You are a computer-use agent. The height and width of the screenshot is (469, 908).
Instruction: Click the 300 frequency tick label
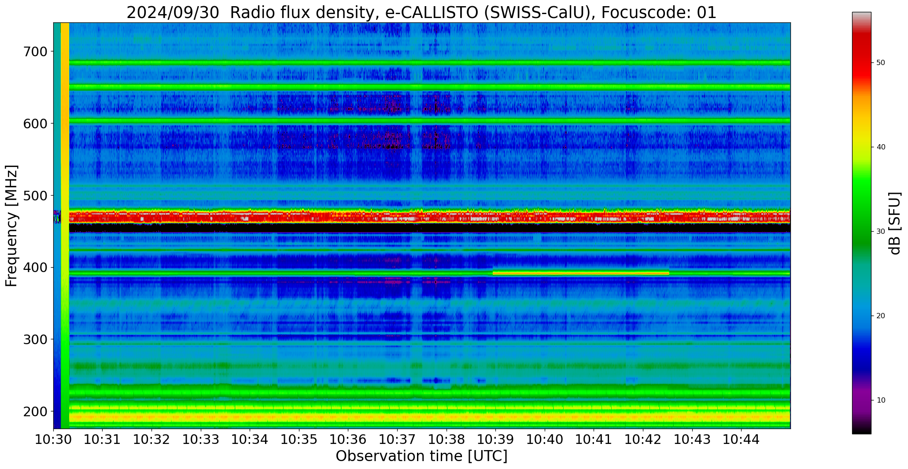pos(35,339)
